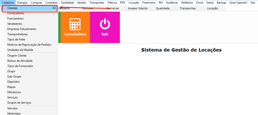Click Transportadoras in the menu

pyautogui.click(x=18, y=34)
